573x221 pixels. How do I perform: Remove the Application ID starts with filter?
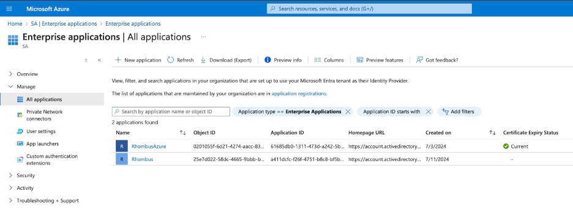[x=429, y=112]
